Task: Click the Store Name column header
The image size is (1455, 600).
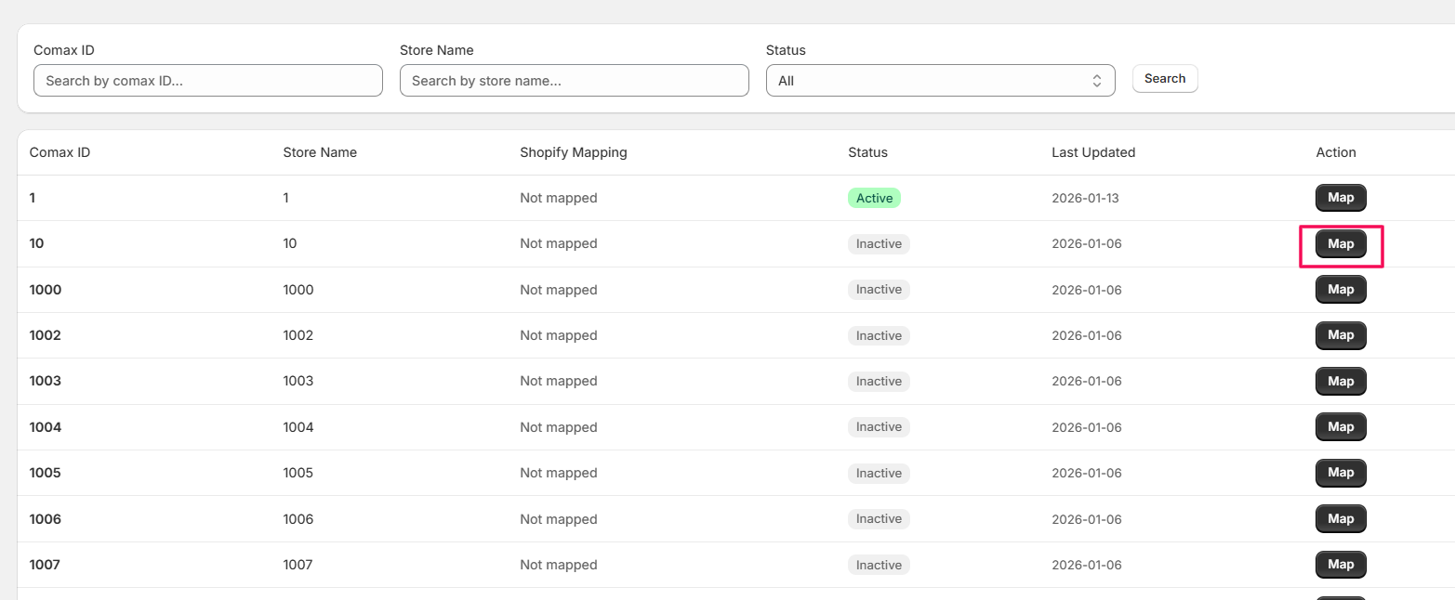Action: [320, 152]
